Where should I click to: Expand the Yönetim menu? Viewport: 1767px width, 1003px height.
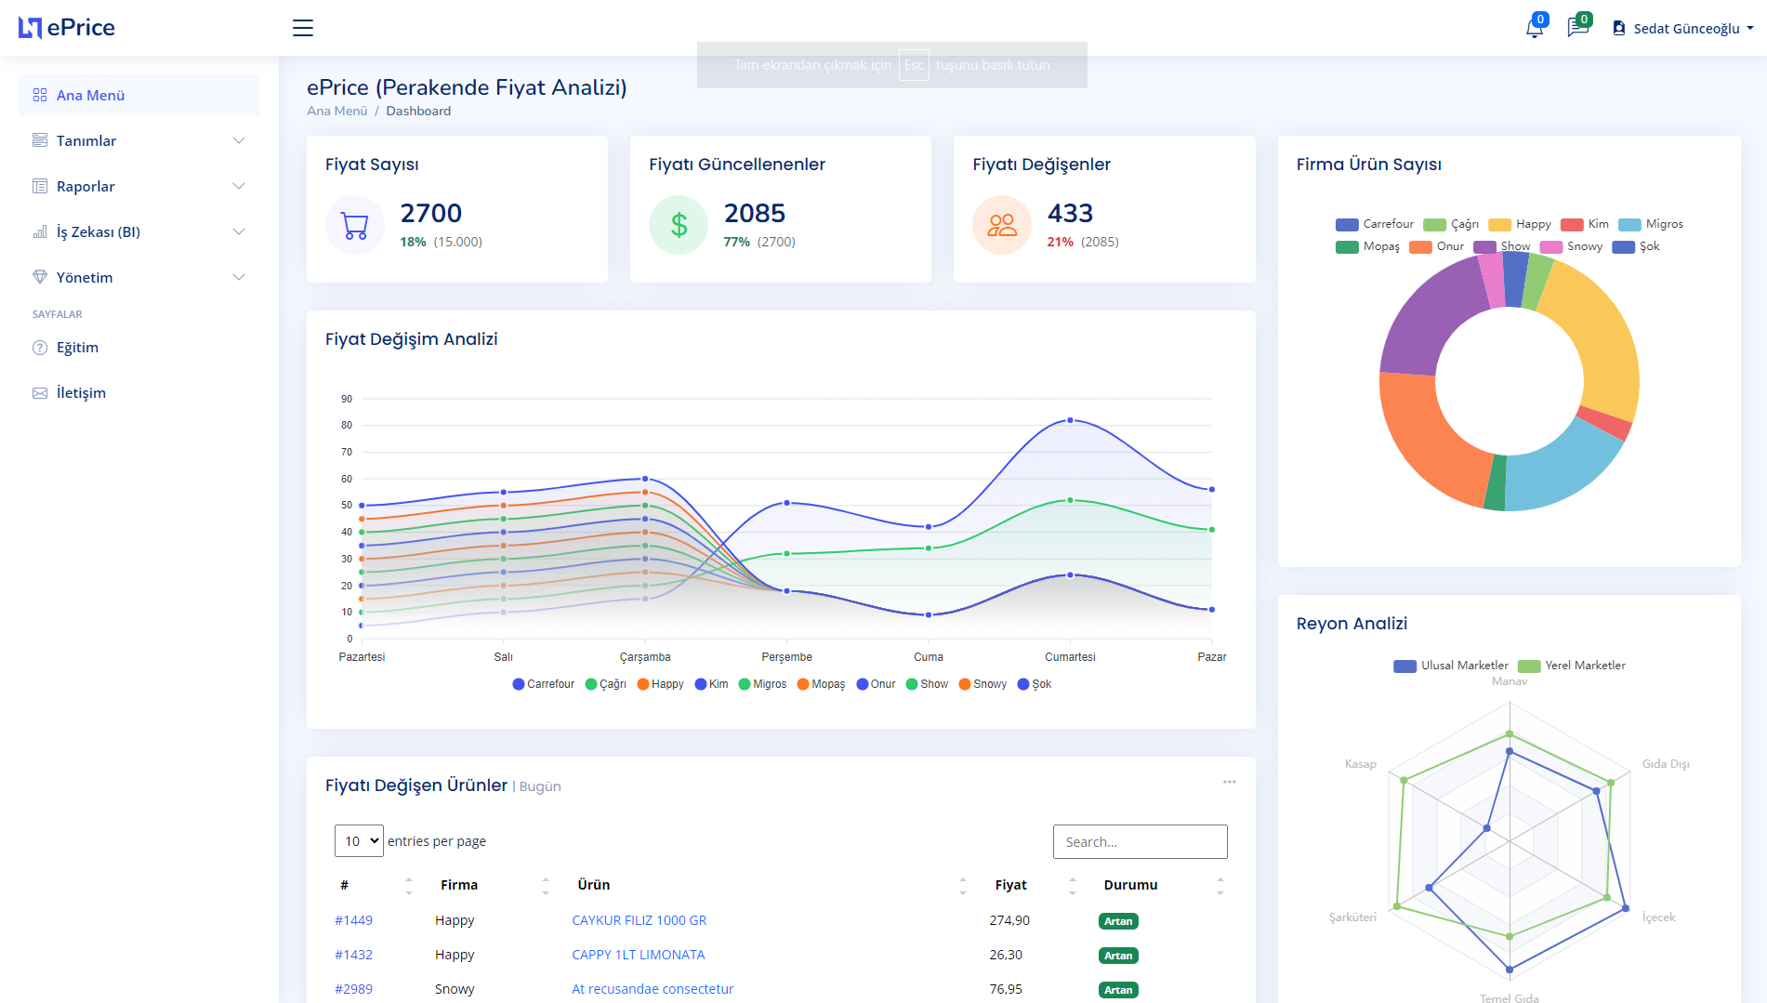(139, 277)
